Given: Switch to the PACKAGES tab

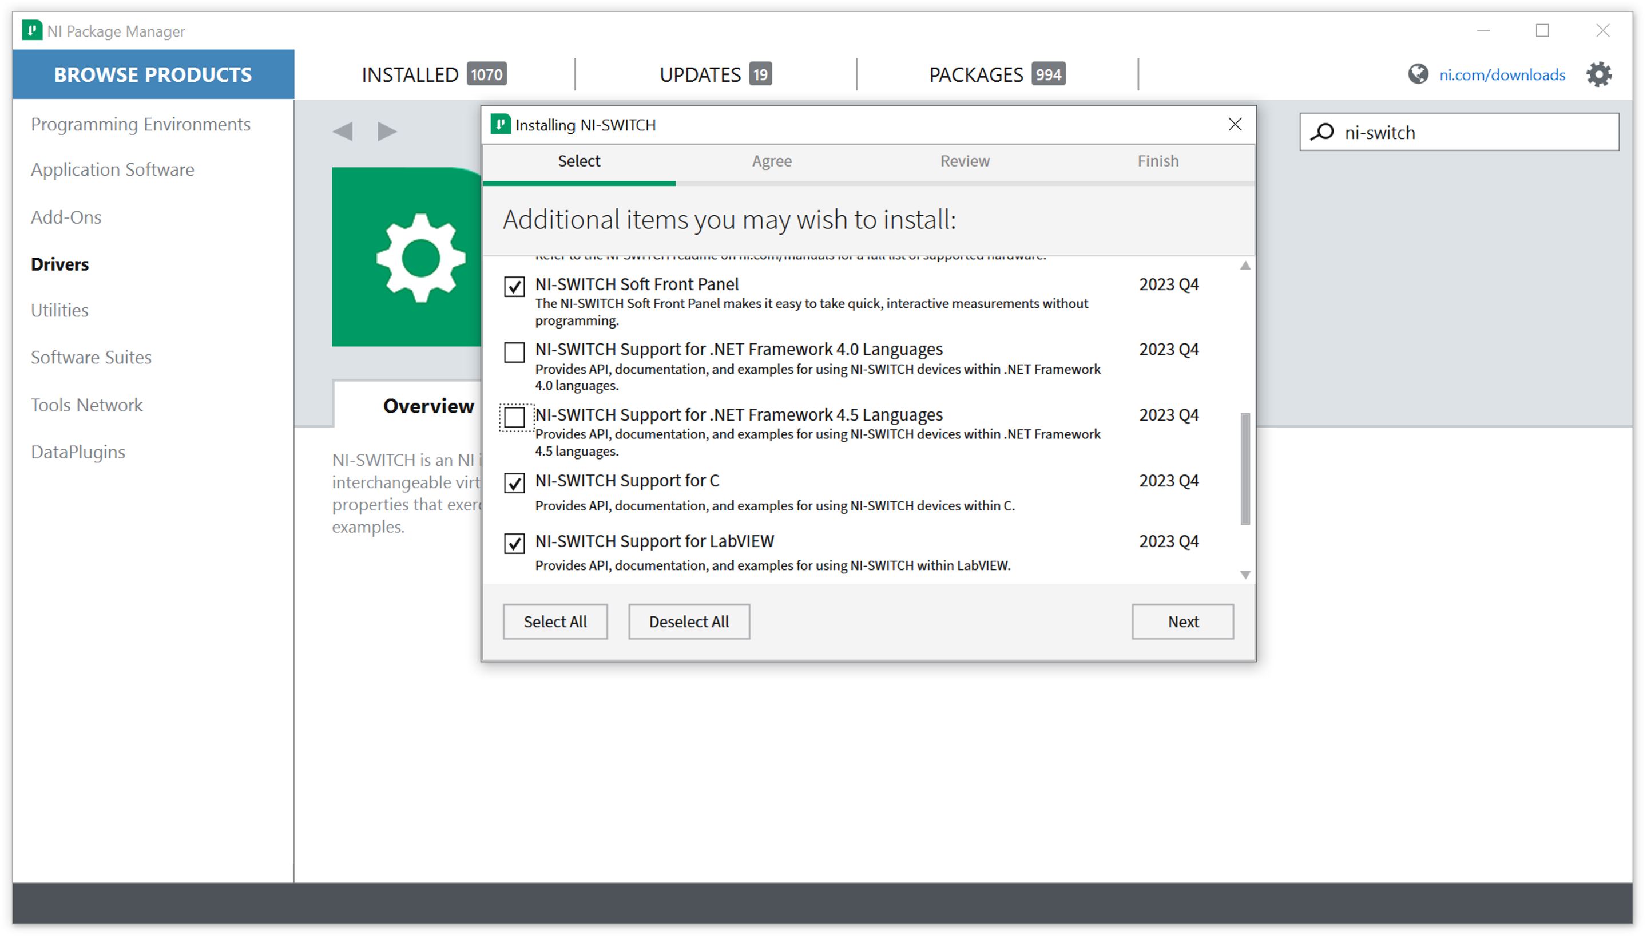Looking at the screenshot, I should pos(996,75).
